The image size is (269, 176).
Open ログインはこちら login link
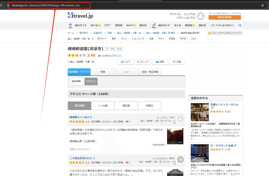pos(186,18)
